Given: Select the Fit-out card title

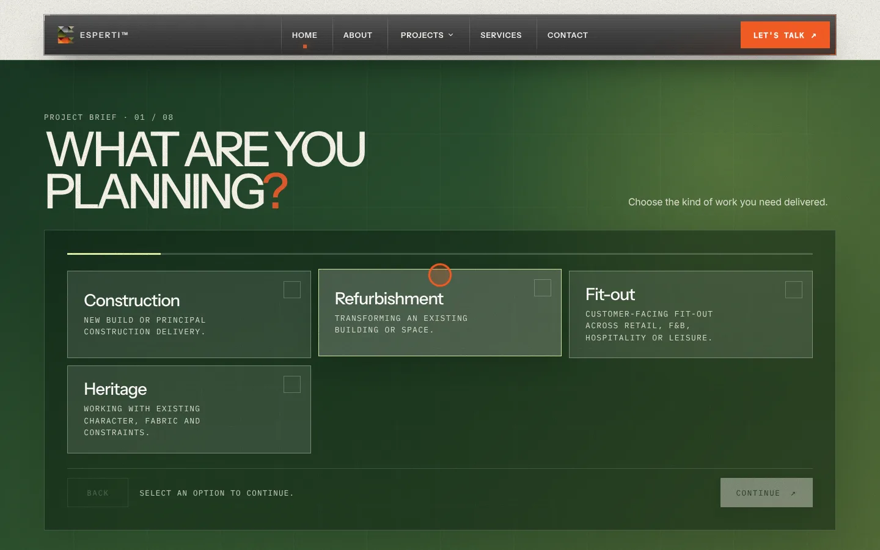Looking at the screenshot, I should pyautogui.click(x=610, y=295).
